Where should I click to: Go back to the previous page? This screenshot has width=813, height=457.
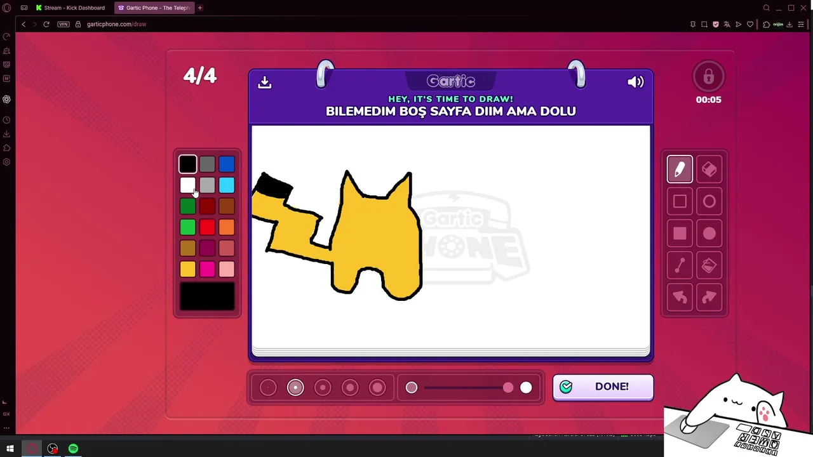click(24, 24)
